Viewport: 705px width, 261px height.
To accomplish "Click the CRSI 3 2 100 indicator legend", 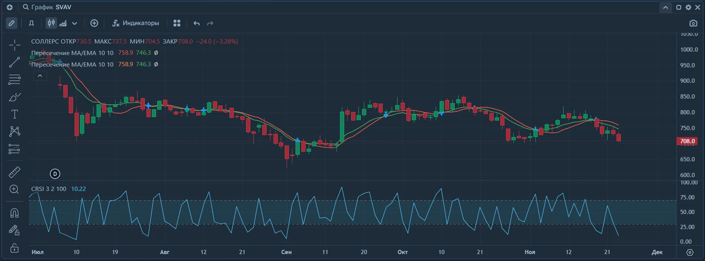I will 49,189.
